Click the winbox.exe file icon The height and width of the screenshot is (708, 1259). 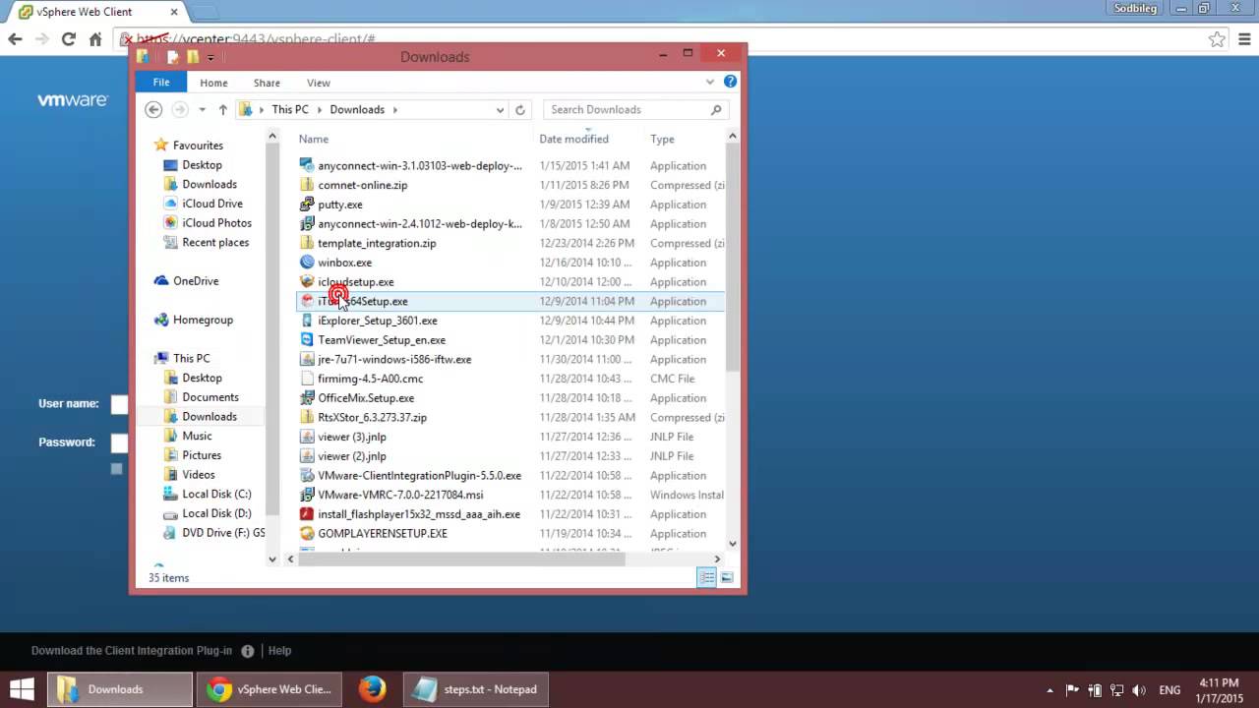(307, 263)
